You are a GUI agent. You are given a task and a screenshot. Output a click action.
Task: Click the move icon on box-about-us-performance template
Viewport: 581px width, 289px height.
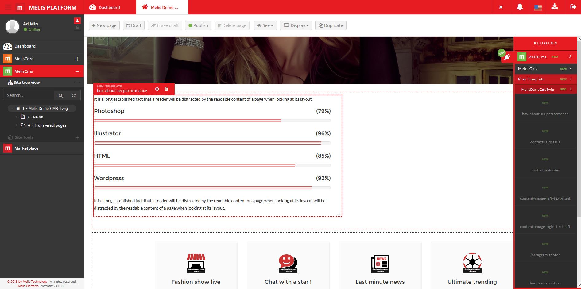157,89
